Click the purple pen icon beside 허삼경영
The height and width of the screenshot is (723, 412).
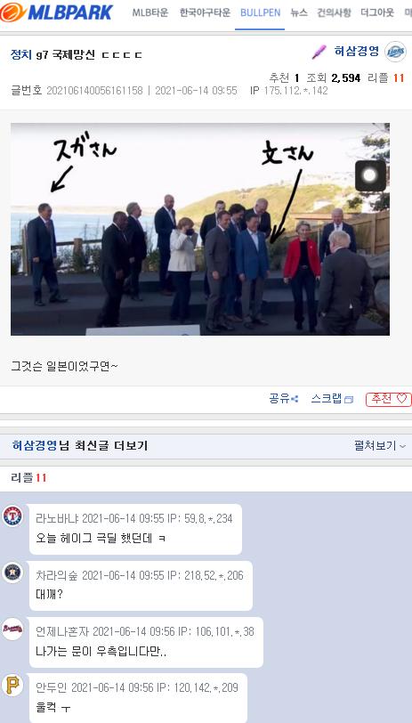click(319, 53)
